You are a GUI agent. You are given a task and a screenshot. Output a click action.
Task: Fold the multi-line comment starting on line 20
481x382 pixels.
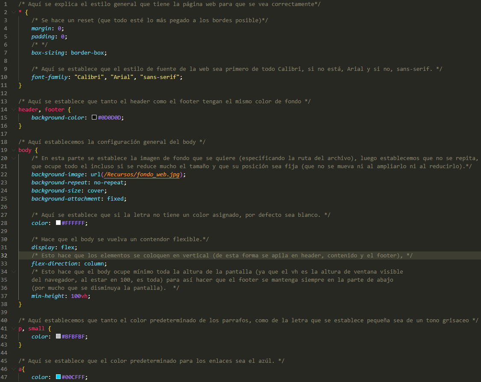coord(14,158)
